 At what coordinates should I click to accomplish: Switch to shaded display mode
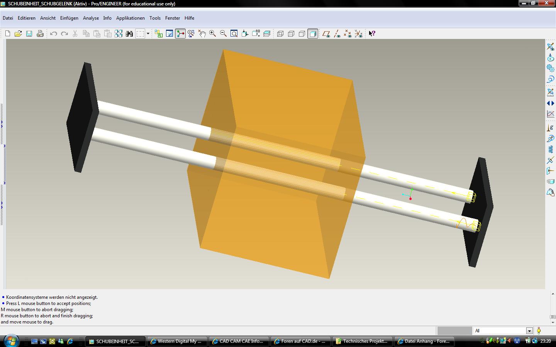pyautogui.click(x=313, y=34)
